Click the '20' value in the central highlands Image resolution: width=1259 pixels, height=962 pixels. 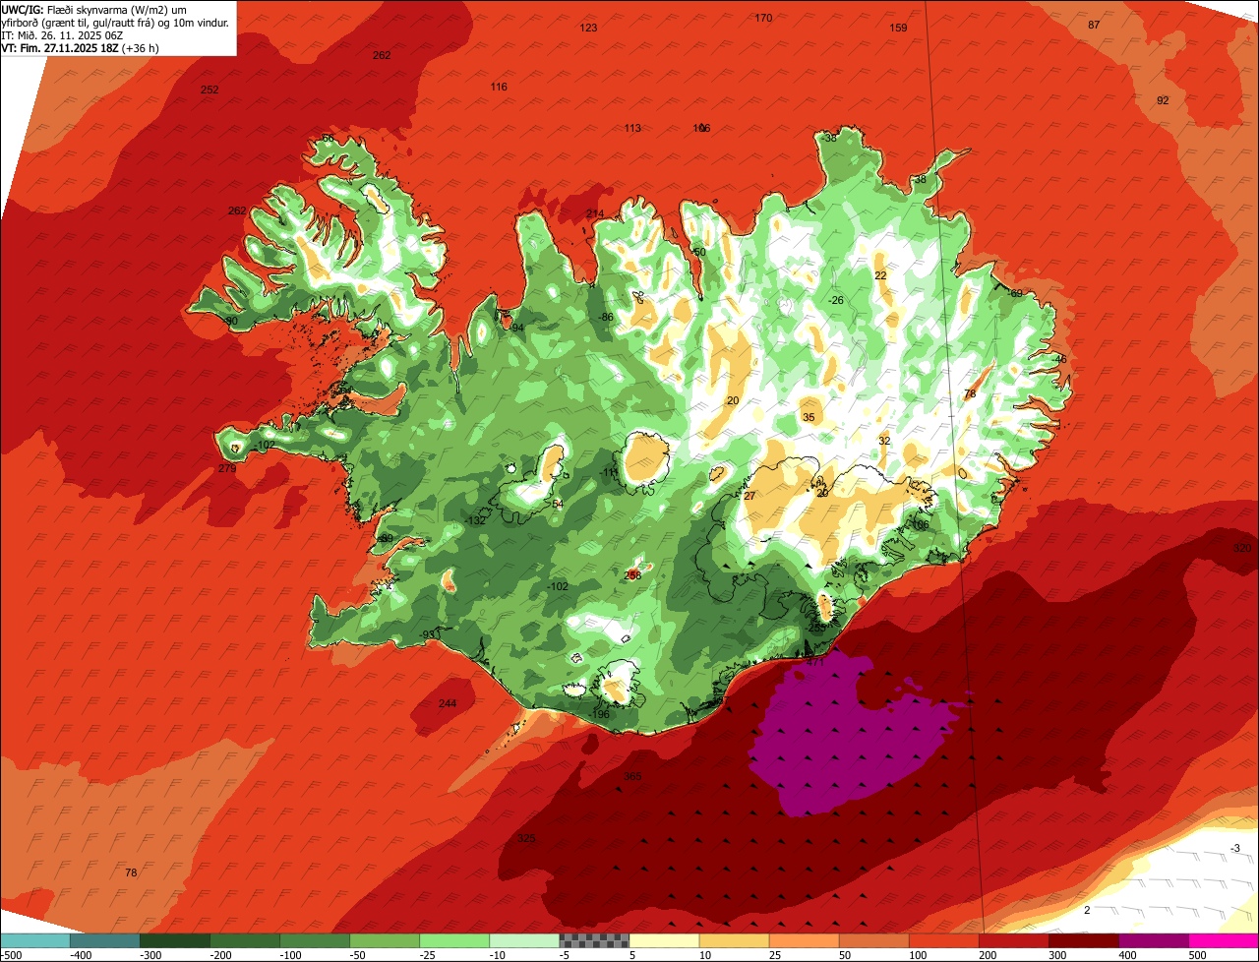click(732, 400)
